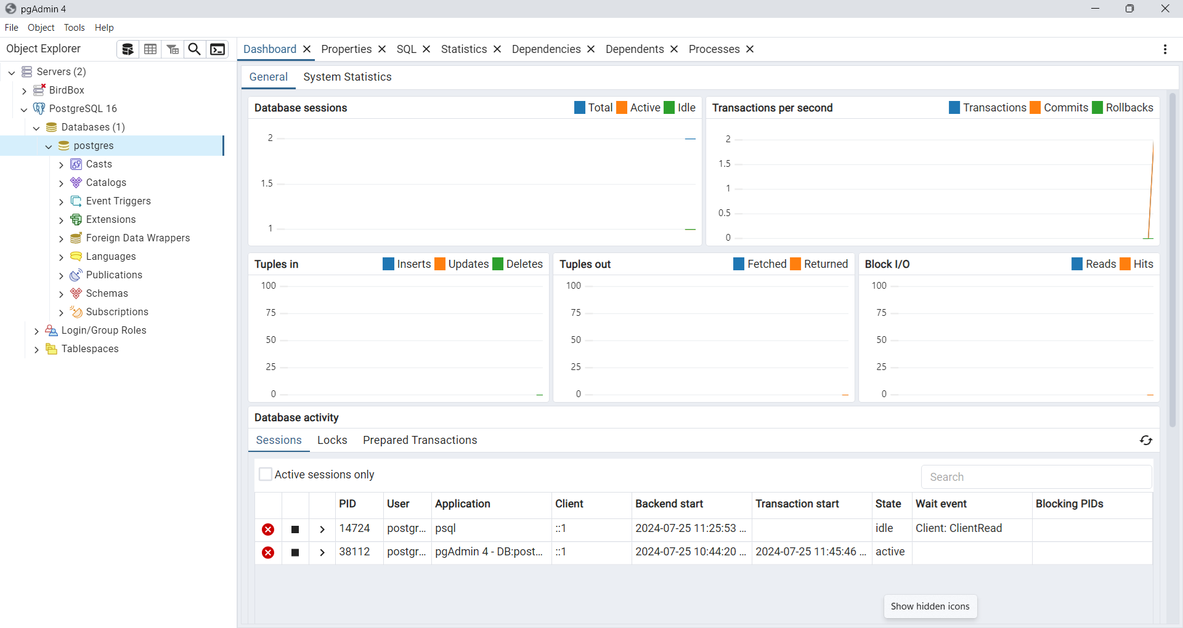The image size is (1183, 628).
Task: Open the vertical dots panel menu
Action: click(1165, 49)
